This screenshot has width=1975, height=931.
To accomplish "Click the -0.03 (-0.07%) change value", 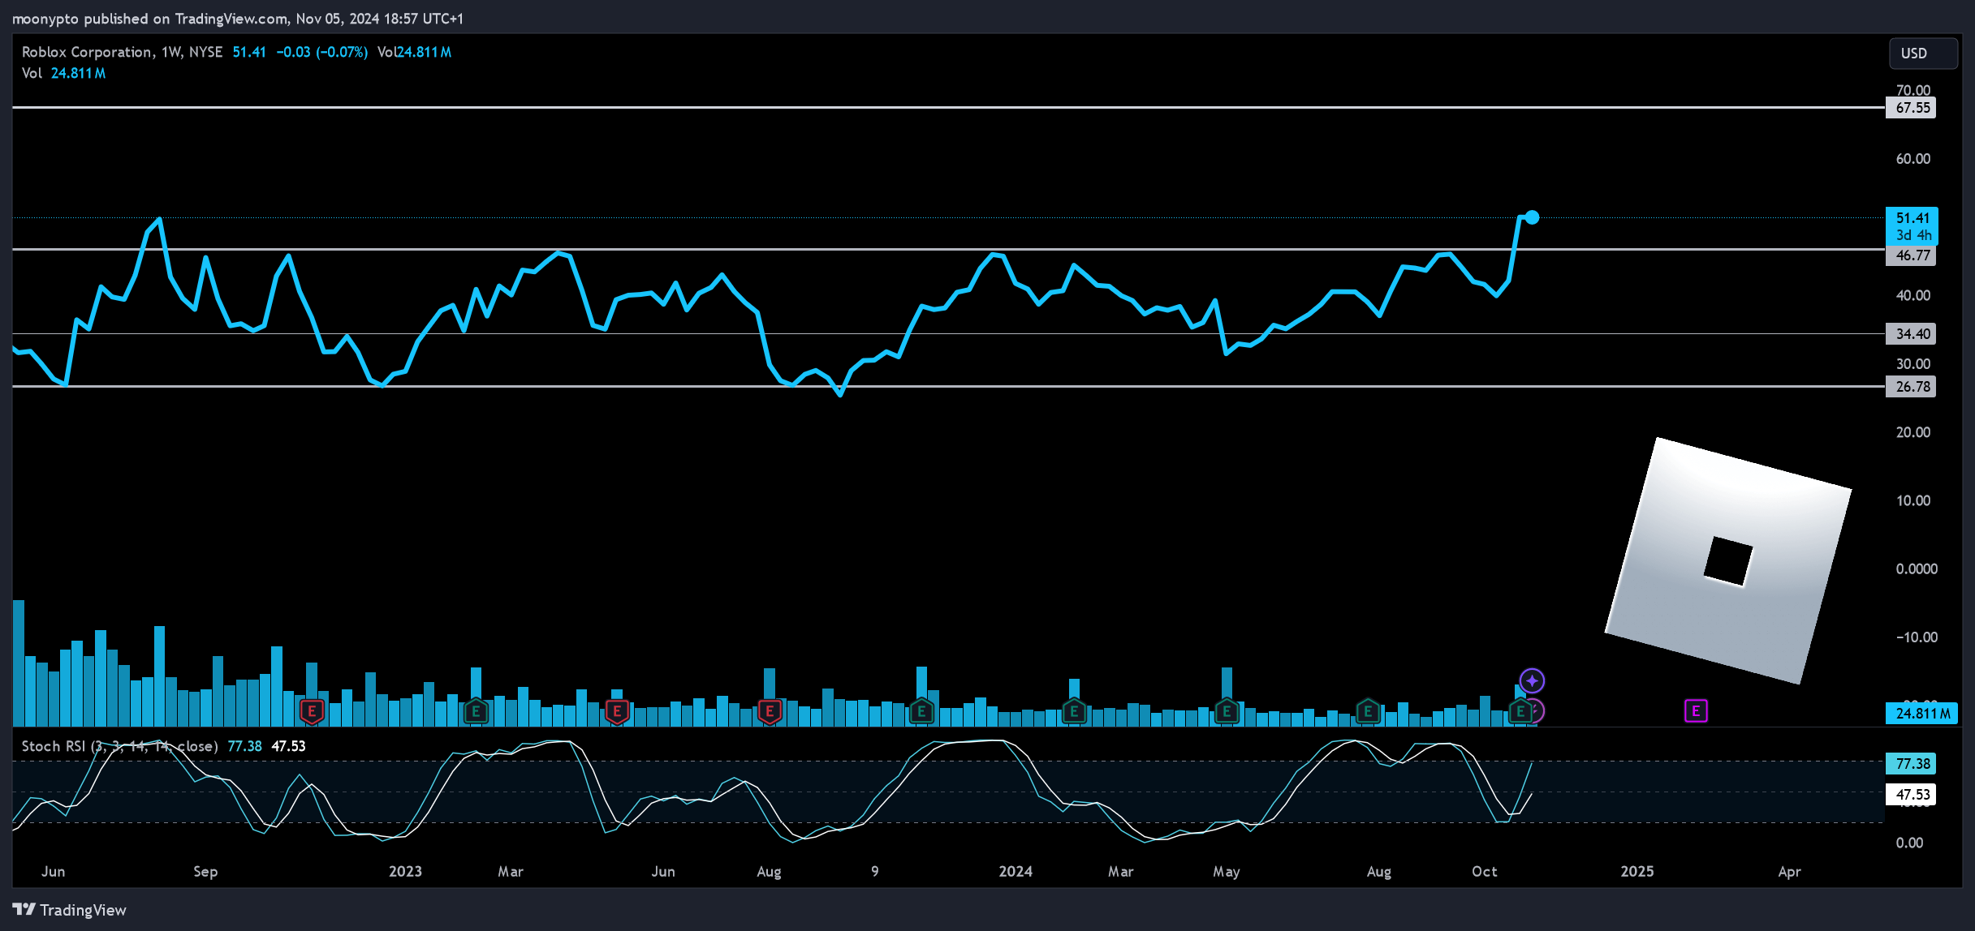I will tap(322, 52).
